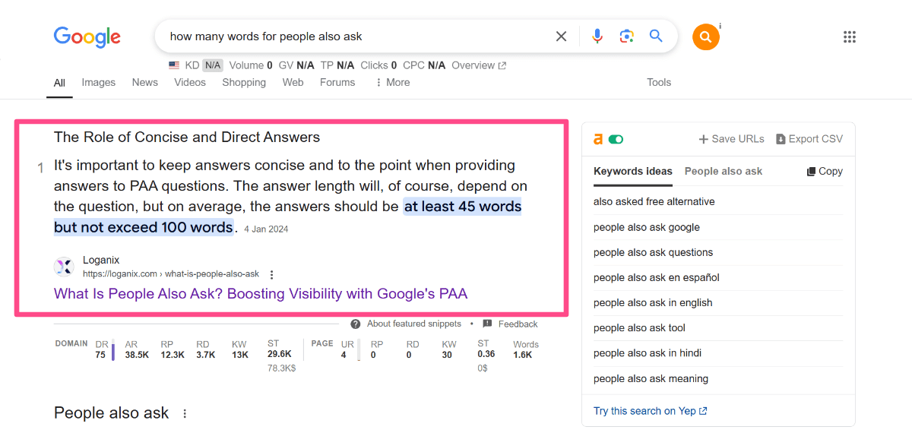
Task: Expand the More search filters dropdown
Action: point(393,82)
